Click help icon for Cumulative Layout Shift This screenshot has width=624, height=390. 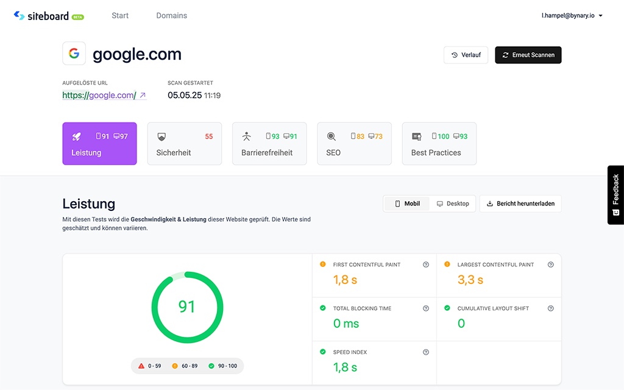coord(551,308)
